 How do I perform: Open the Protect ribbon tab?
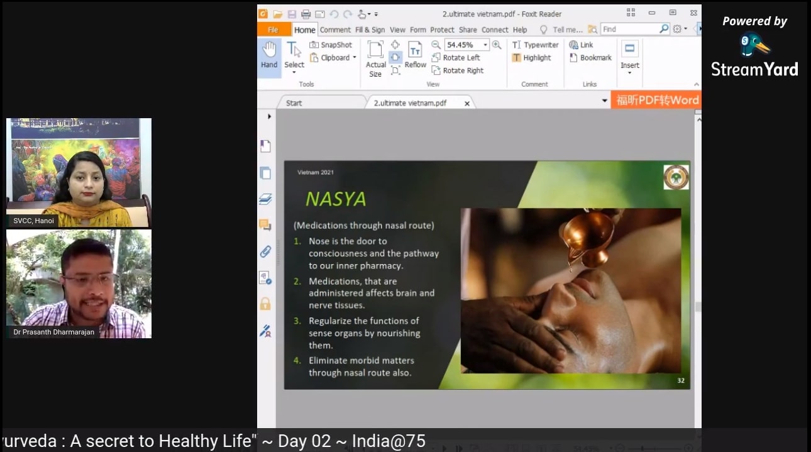point(442,30)
